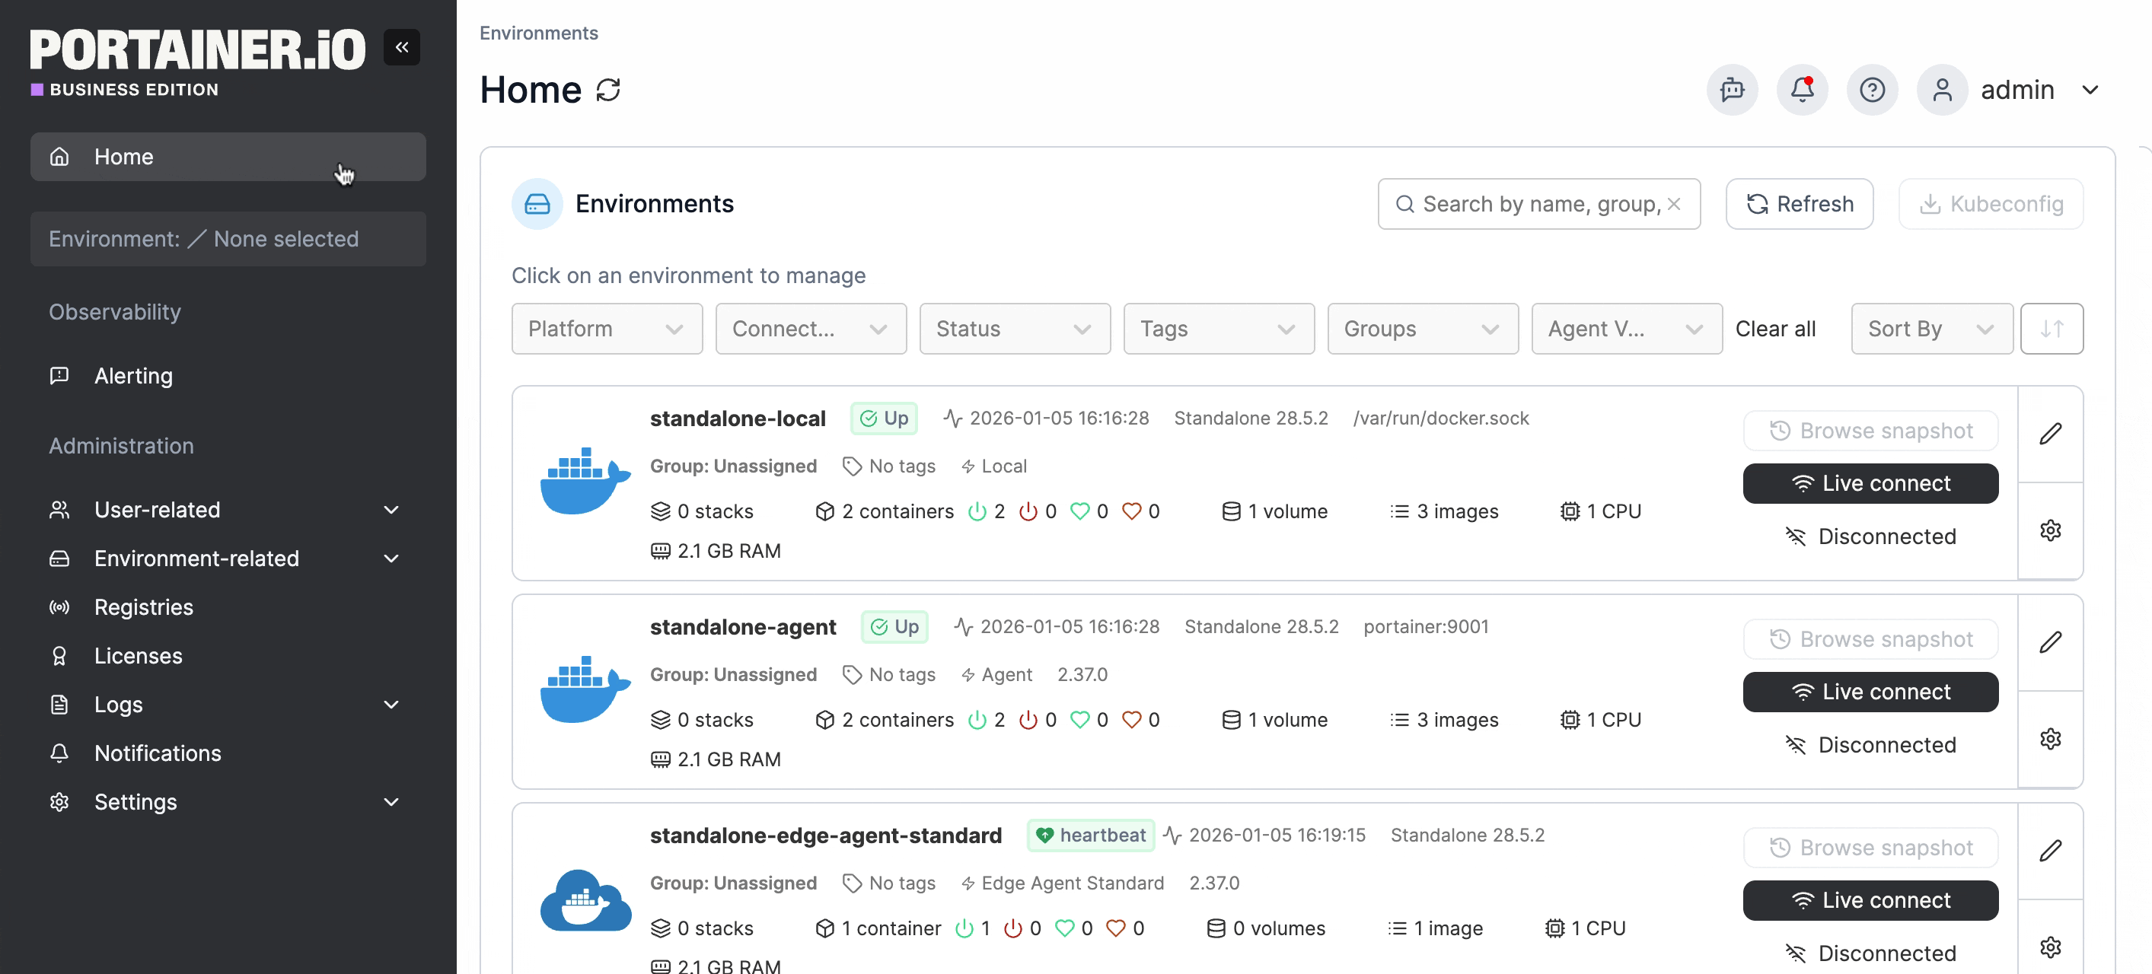Open the help question mark icon
This screenshot has height=974, width=2152.
coord(1871,89)
